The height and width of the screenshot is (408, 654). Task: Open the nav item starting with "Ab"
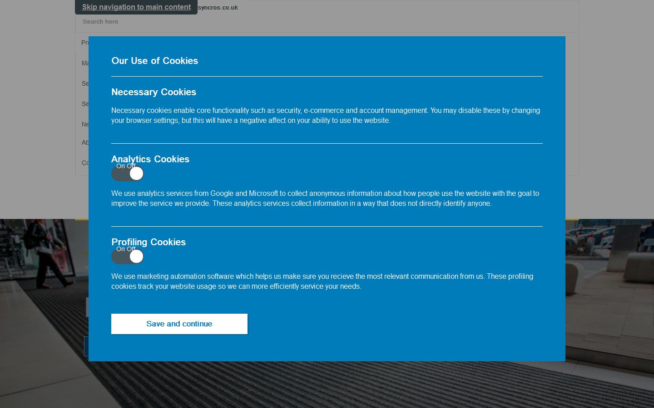coord(84,142)
